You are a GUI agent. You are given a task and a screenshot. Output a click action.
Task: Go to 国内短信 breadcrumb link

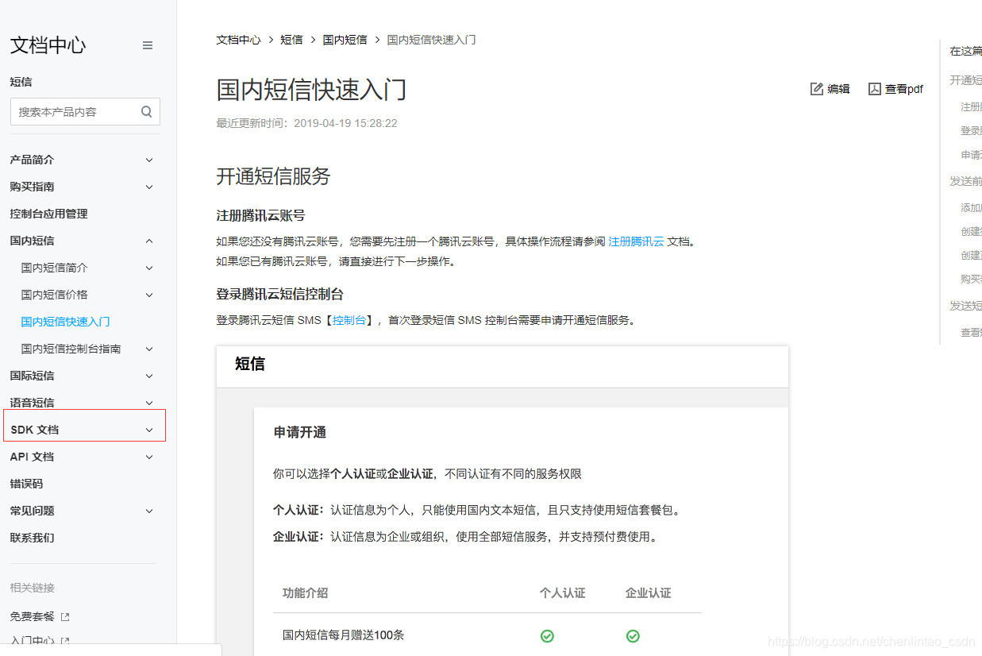coord(345,40)
